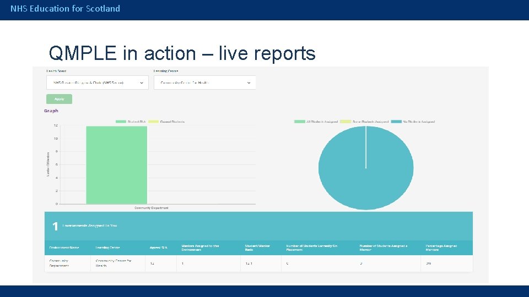The height and width of the screenshot is (297, 529).
Task: Click the Number of Students Currently On Placement header
Action: 312,248
